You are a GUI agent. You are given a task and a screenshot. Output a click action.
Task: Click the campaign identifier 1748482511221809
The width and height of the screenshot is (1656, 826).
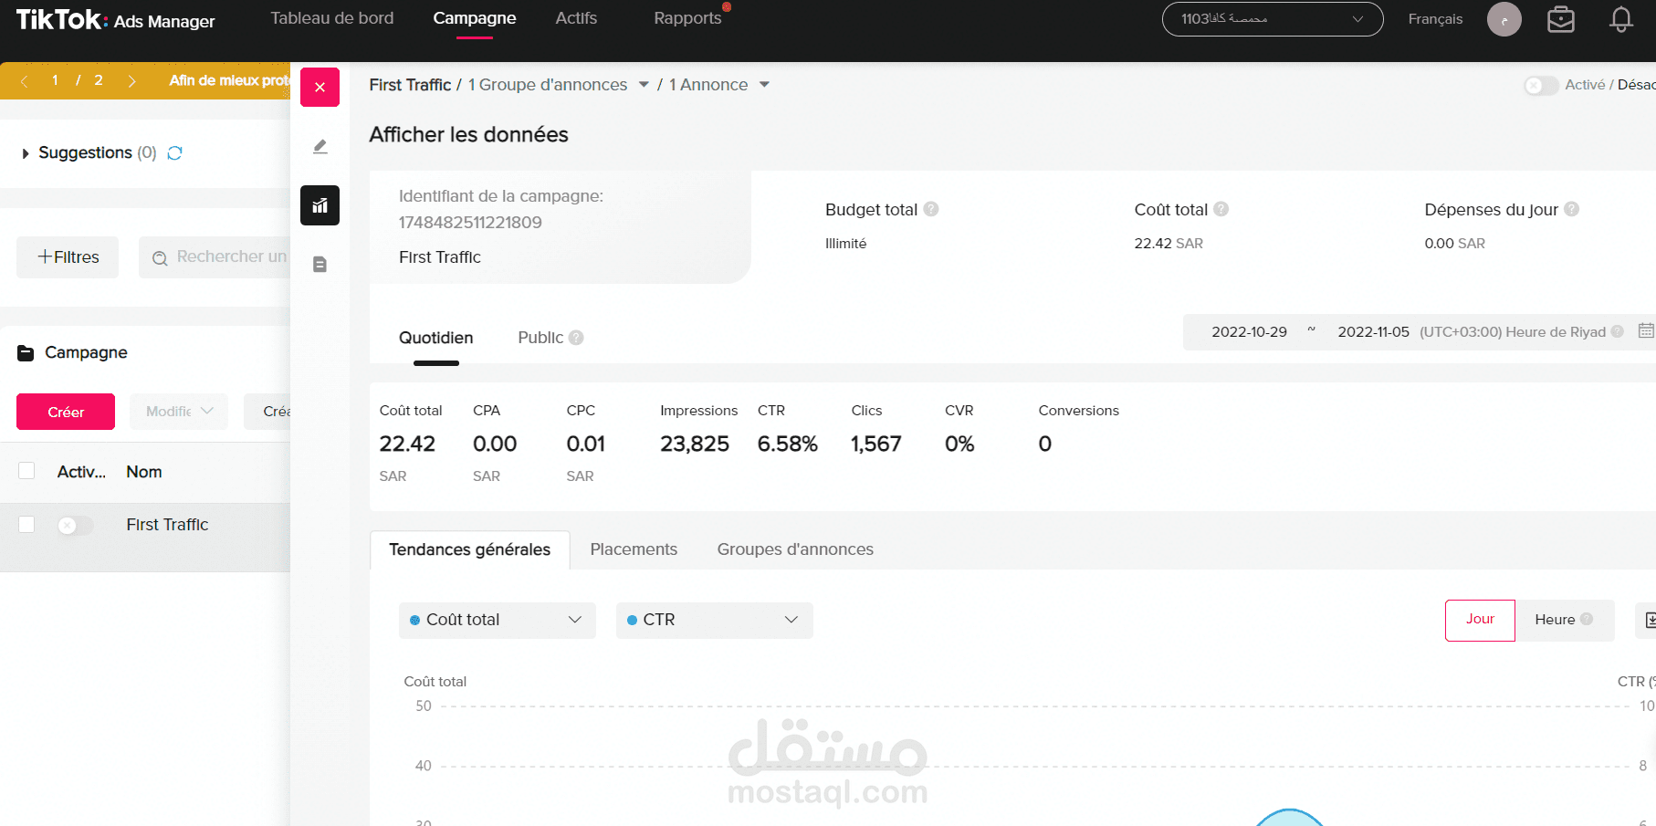point(470,223)
